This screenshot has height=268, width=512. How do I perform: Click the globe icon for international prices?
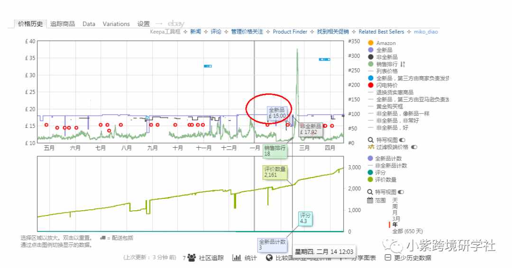coord(269,258)
